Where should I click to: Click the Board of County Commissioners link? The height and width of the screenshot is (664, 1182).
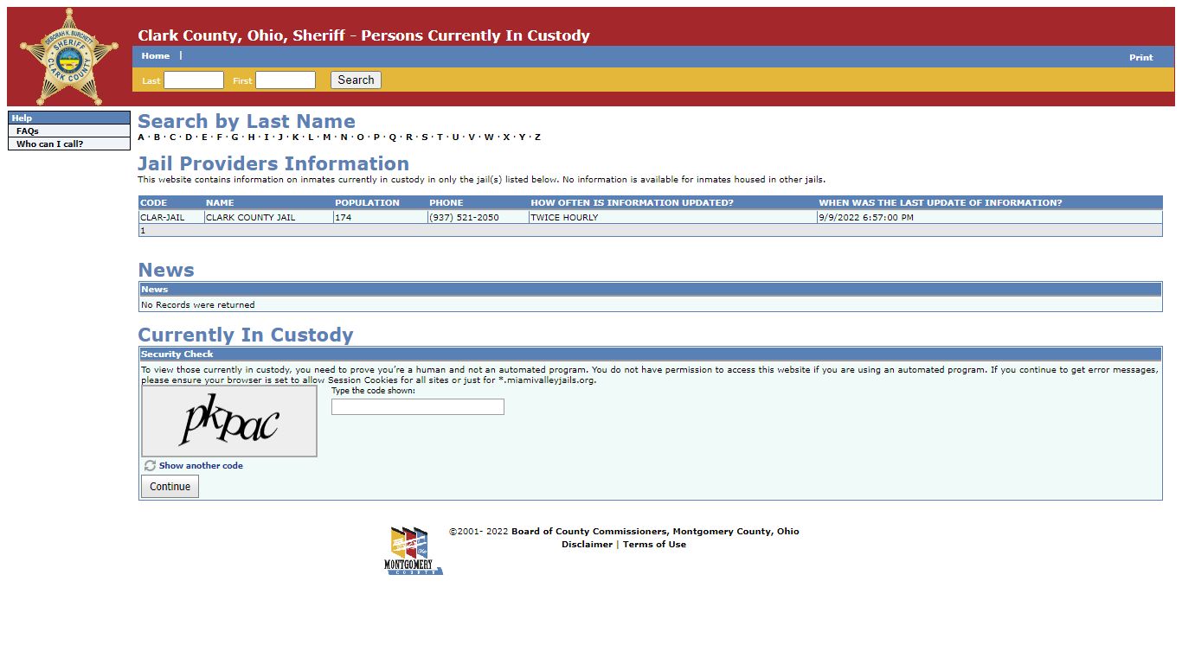point(655,532)
